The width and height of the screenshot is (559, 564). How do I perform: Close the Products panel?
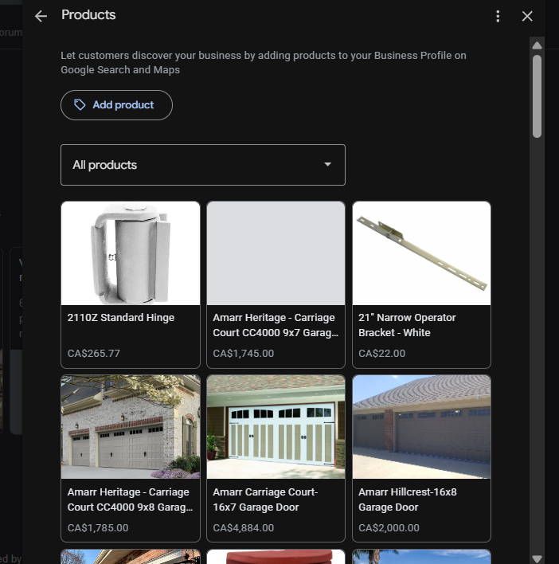(x=527, y=16)
